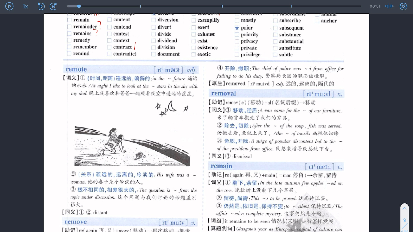Viewport: 413px width, 232px height.
Task: Jump to the third timeline marker
Action: tap(291, 6)
